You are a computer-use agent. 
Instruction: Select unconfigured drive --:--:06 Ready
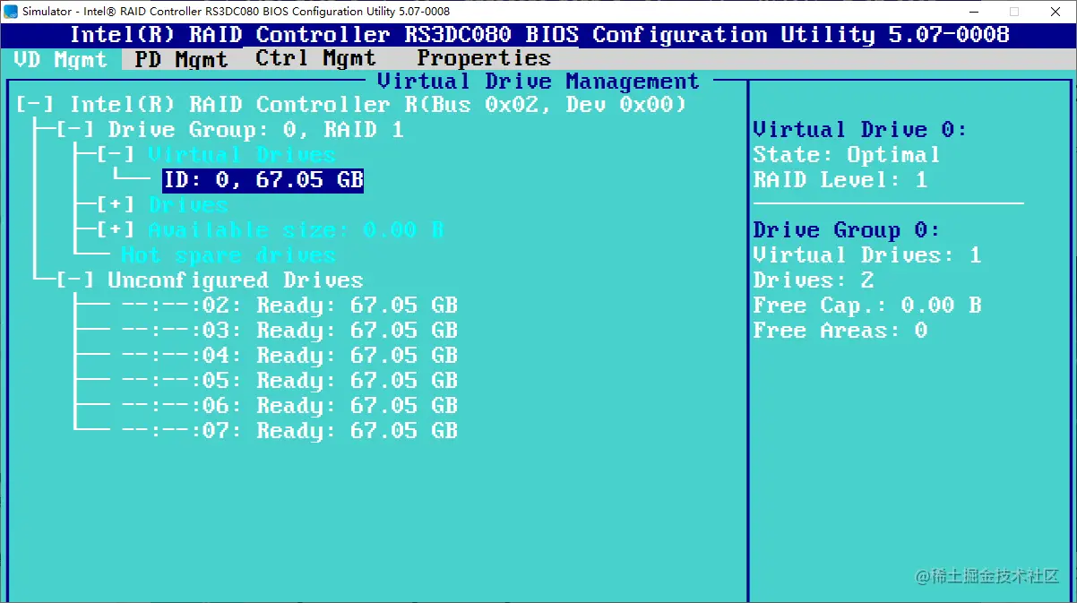click(289, 406)
